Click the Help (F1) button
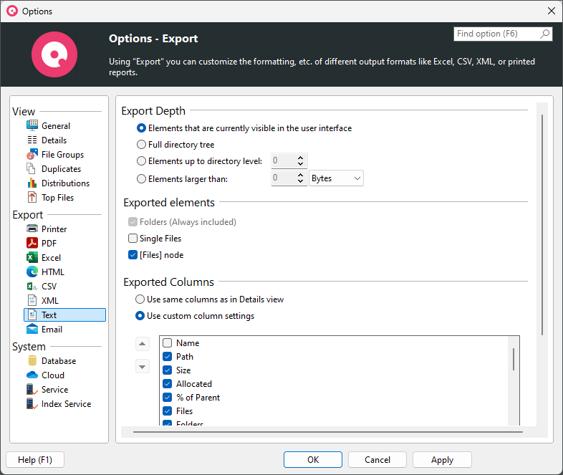This screenshot has height=475, width=563. tap(34, 460)
